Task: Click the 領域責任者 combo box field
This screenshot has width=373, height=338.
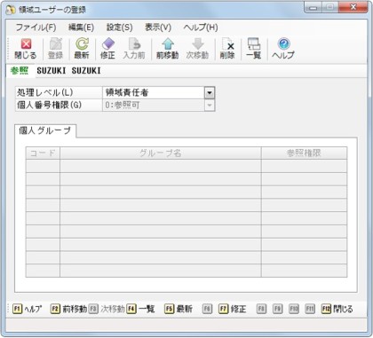Action: [158, 93]
